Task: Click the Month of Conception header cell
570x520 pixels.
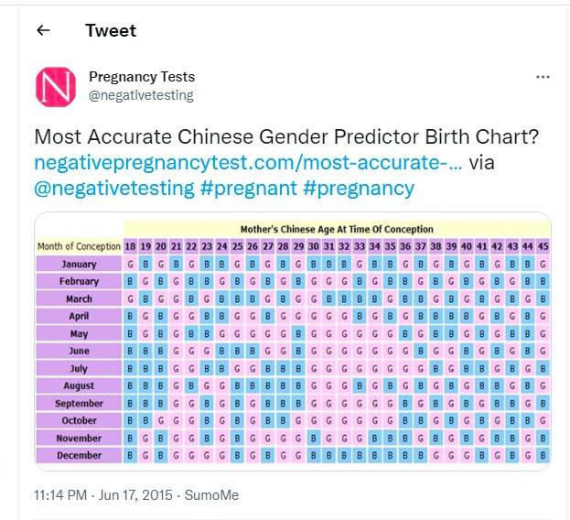Action: pyautogui.click(x=79, y=246)
